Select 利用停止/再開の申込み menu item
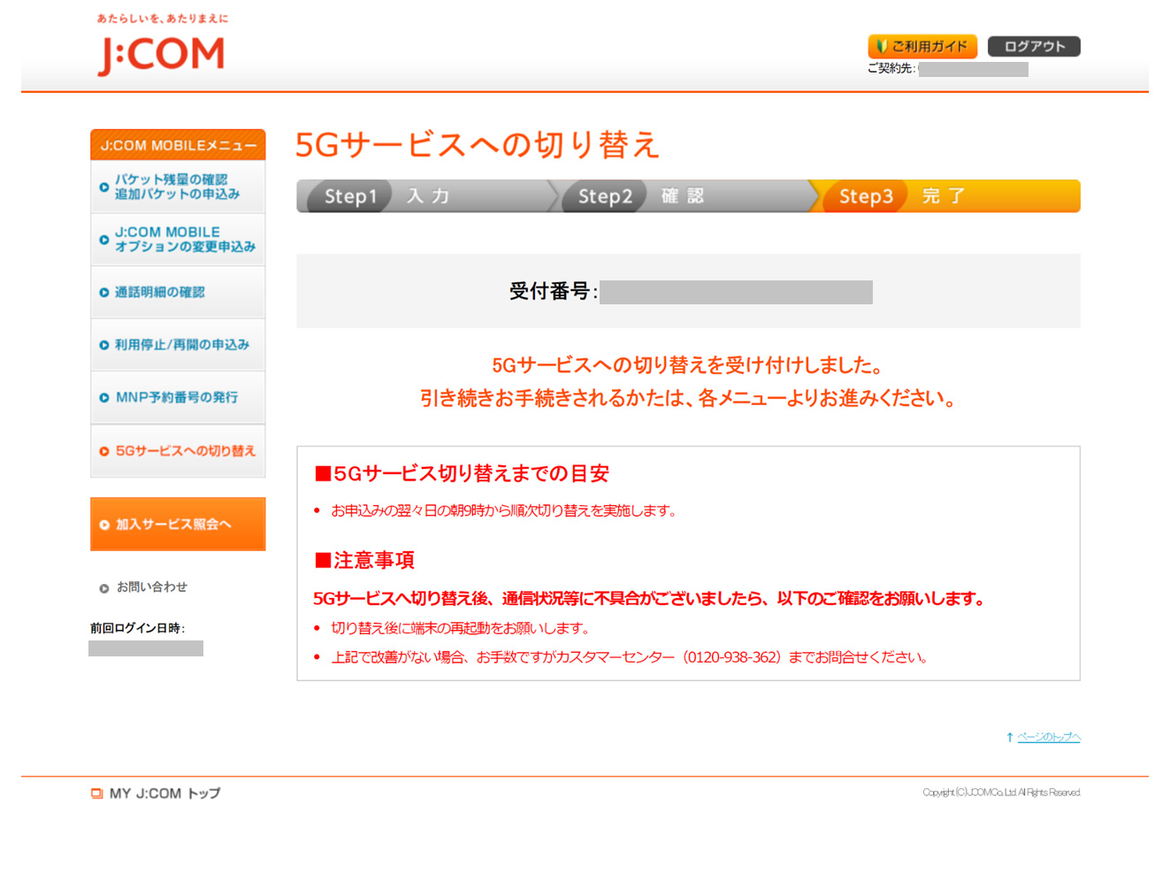The width and height of the screenshot is (1170, 874). 178,345
